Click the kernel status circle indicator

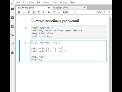coord(109,12)
